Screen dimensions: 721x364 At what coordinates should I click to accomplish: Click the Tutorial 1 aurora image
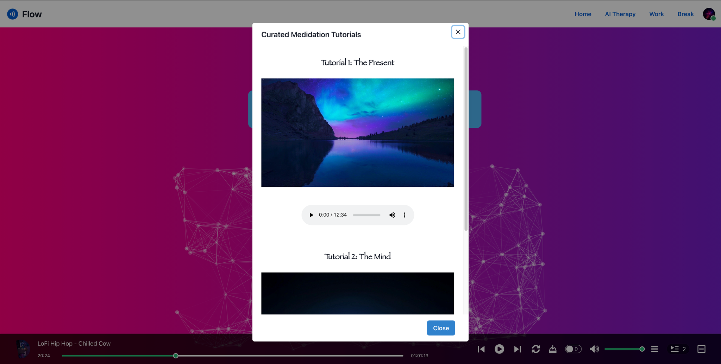click(357, 133)
